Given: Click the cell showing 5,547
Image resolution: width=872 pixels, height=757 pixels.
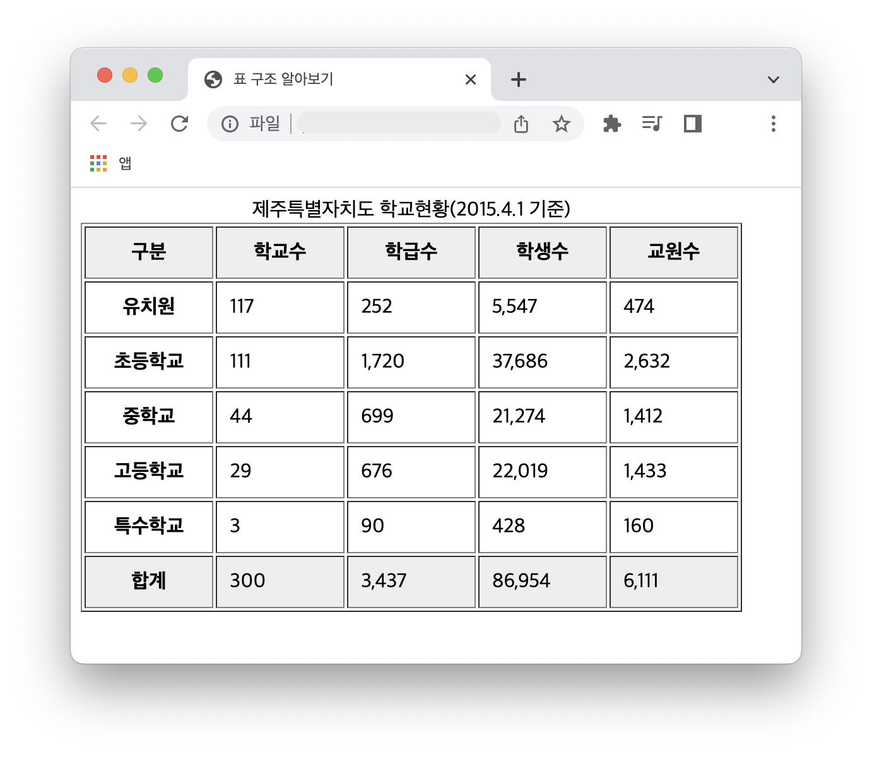Looking at the screenshot, I should (543, 307).
